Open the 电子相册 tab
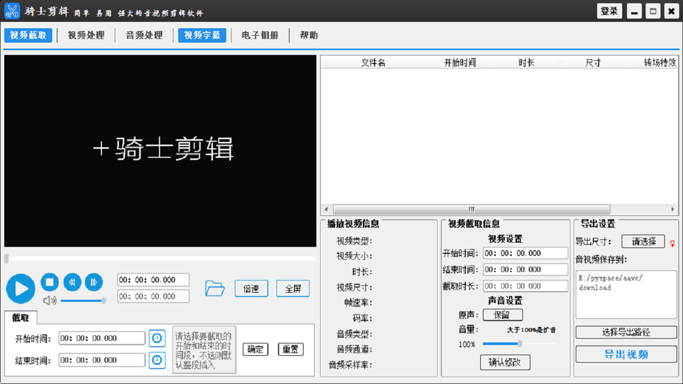This screenshot has width=683, height=384. click(x=259, y=36)
